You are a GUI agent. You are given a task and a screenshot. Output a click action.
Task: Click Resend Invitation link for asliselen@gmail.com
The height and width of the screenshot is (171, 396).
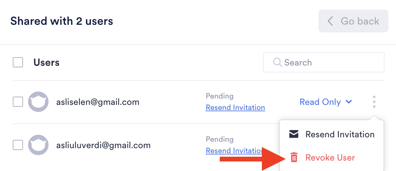pyautogui.click(x=235, y=108)
